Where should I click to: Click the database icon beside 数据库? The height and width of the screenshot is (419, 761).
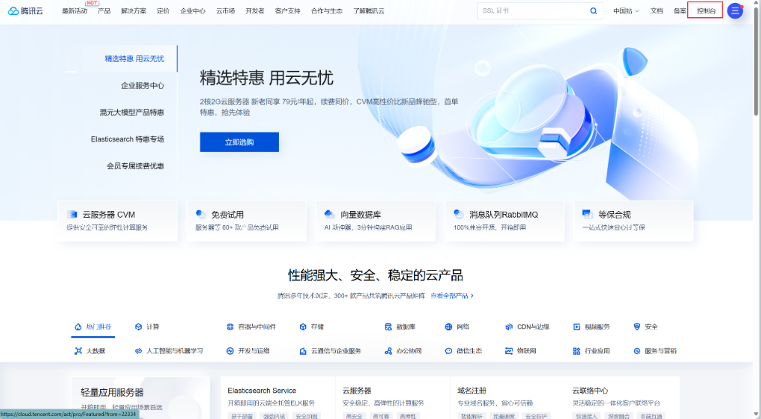click(388, 327)
